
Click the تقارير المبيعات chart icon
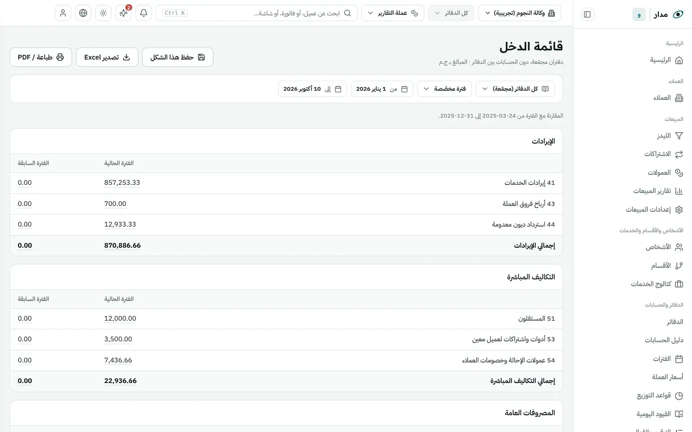(x=679, y=191)
